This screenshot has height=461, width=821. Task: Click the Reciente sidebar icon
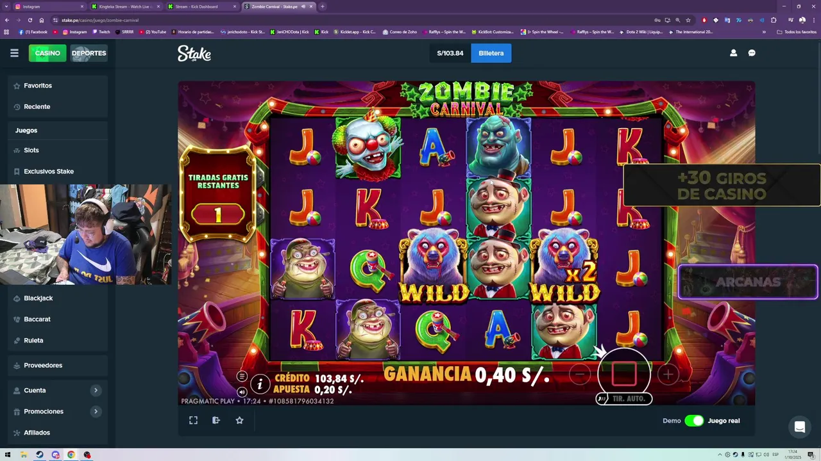(x=17, y=106)
